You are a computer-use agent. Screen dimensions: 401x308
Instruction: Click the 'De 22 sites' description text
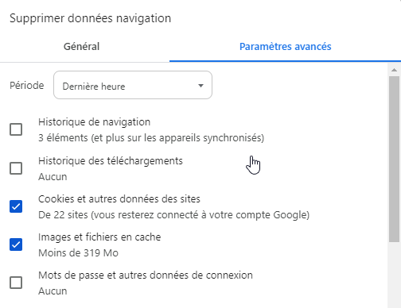(174, 215)
